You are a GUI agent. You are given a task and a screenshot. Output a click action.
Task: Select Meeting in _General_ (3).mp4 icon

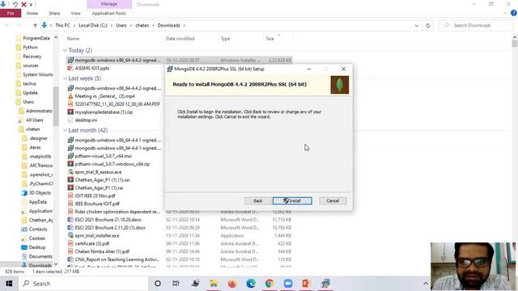tap(70, 96)
